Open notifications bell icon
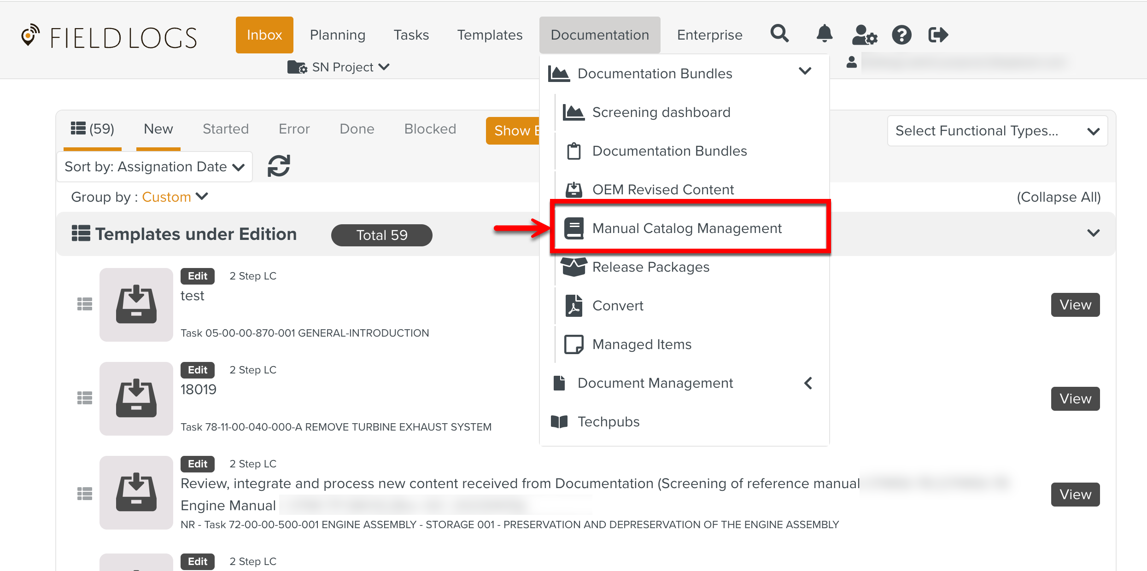 click(824, 34)
